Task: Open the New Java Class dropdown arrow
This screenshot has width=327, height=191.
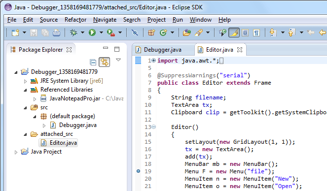Action: click(173, 32)
